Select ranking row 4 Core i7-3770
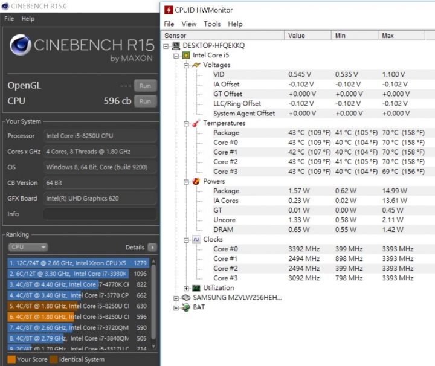The height and width of the screenshot is (366, 435). pyautogui.click(x=79, y=295)
